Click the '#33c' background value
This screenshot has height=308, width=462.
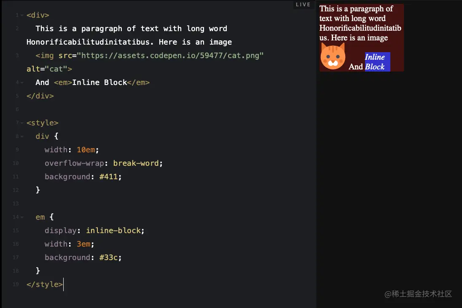(108, 258)
